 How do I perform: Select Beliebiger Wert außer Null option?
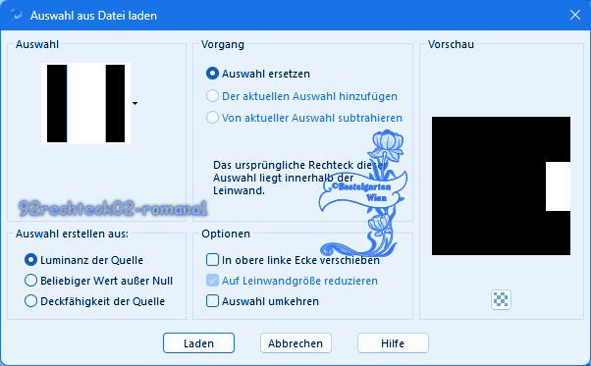pyautogui.click(x=30, y=281)
